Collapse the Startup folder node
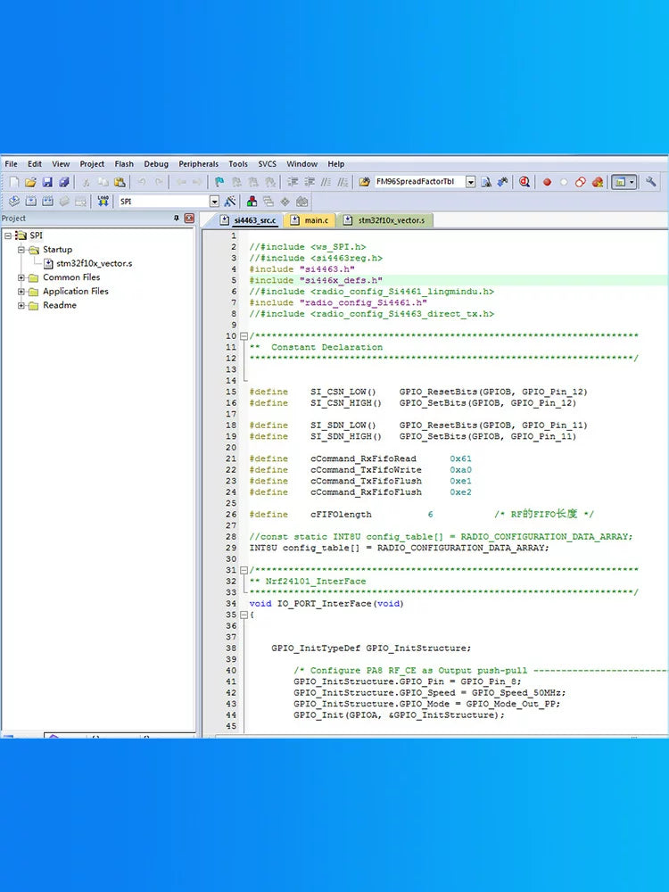Image resolution: width=669 pixels, height=892 pixels. click(21, 250)
